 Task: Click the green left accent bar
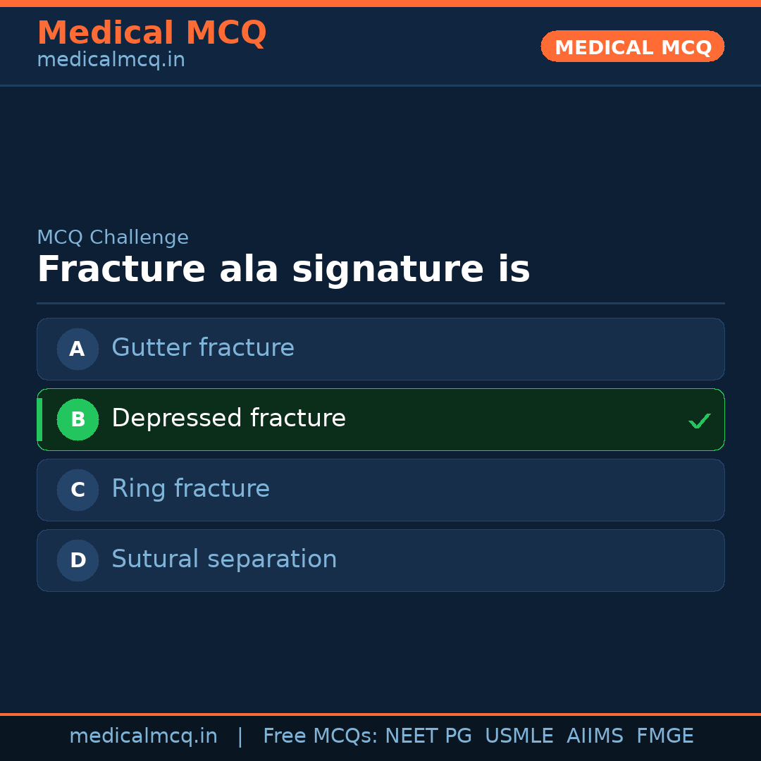(x=39, y=419)
